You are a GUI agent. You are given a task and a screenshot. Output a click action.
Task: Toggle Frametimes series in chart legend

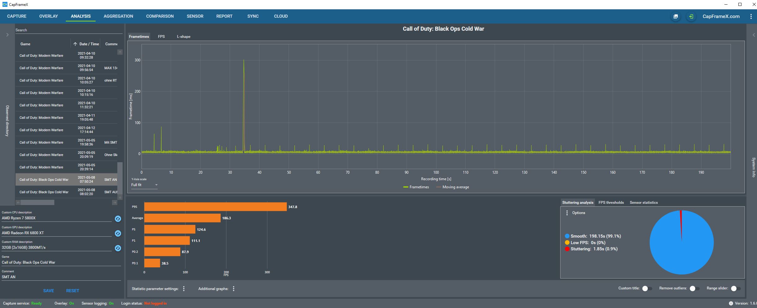click(x=416, y=187)
